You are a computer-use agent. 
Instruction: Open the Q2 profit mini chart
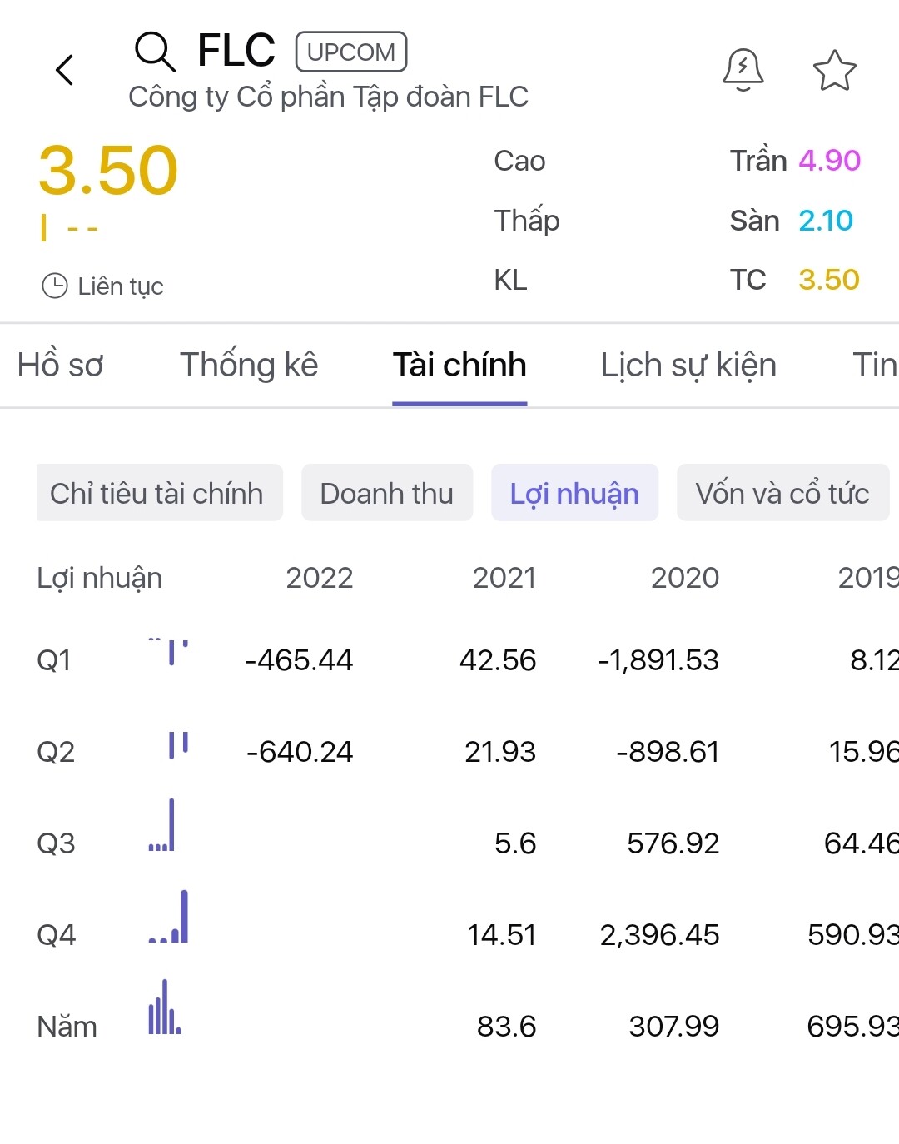[x=178, y=745]
